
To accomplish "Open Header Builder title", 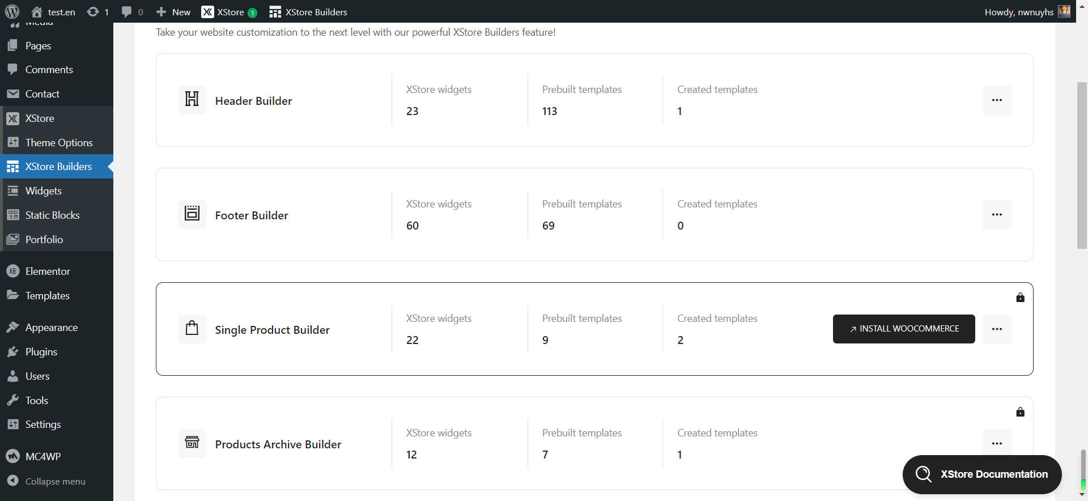I will pyautogui.click(x=253, y=101).
